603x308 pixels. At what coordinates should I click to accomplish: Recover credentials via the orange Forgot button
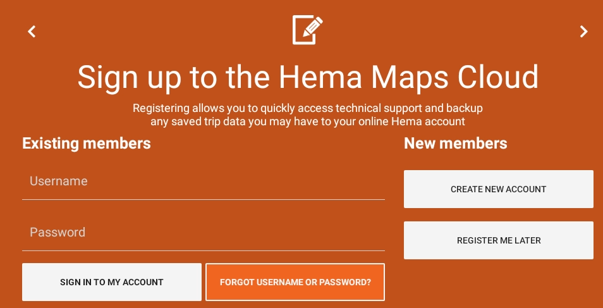pyautogui.click(x=295, y=282)
